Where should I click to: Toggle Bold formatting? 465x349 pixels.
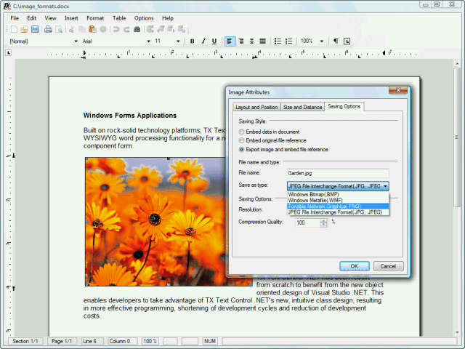(193, 41)
